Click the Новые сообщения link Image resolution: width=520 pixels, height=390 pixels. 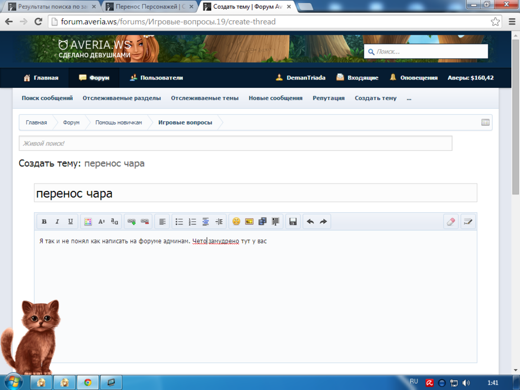coord(275,98)
